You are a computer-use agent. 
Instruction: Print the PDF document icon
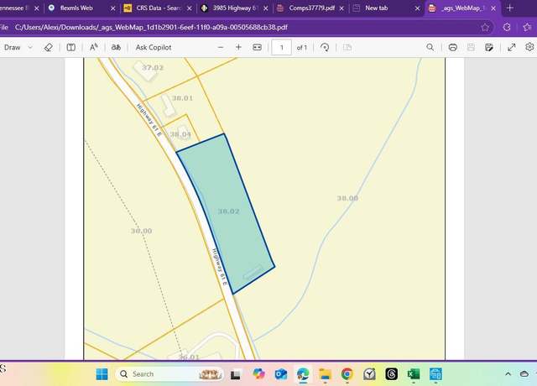pos(453,48)
